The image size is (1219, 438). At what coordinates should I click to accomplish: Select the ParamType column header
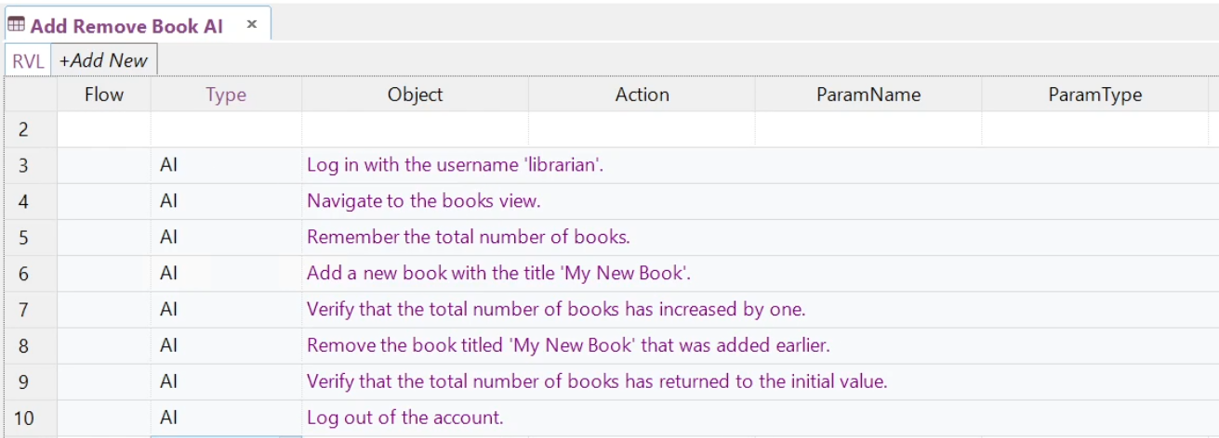click(1094, 95)
